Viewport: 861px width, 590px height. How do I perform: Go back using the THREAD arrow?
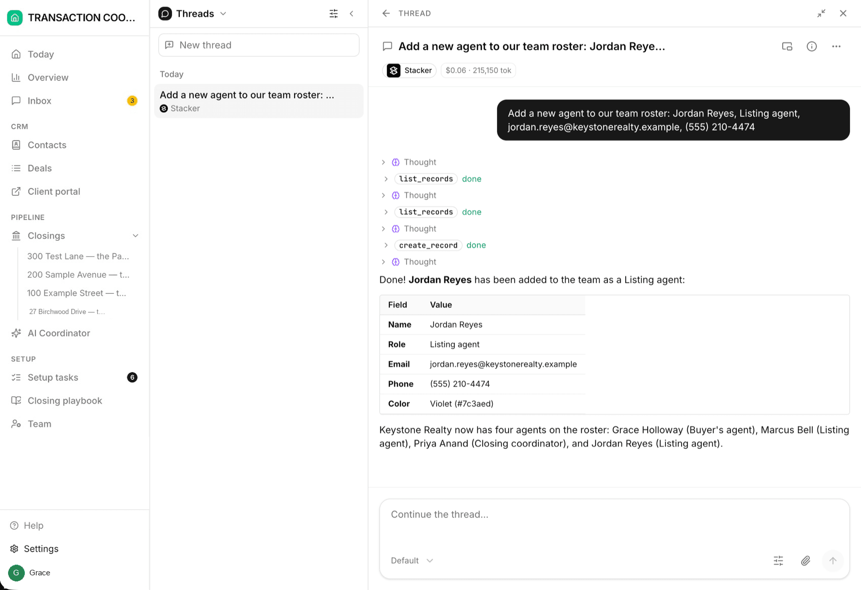[x=386, y=13]
